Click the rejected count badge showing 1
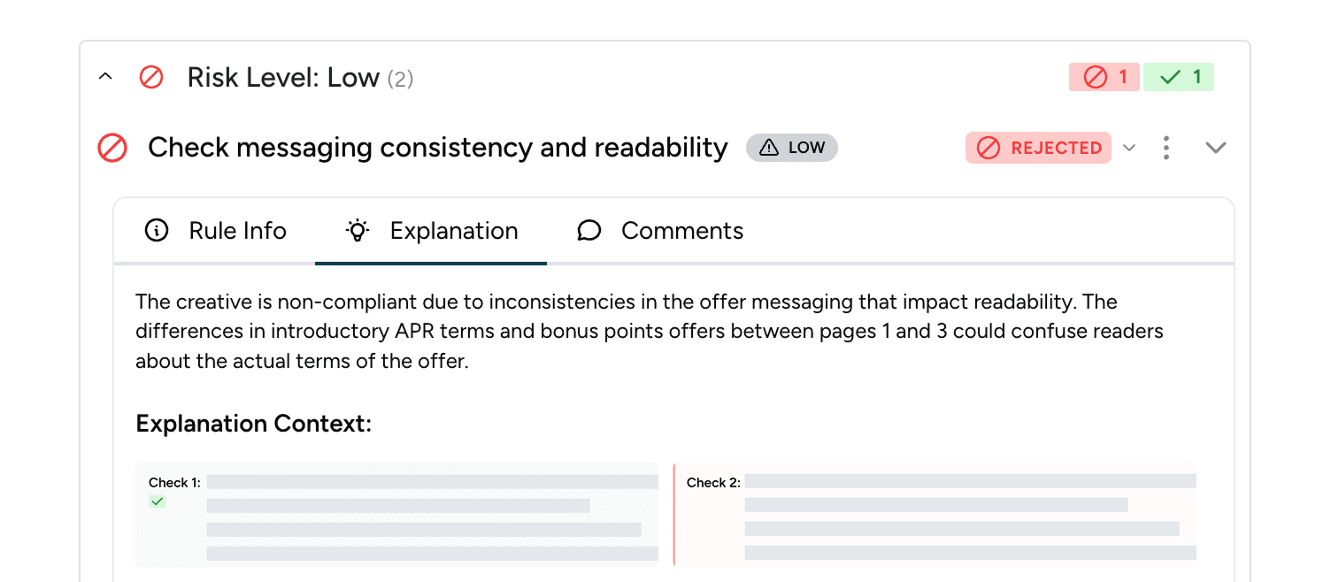This screenshot has width=1331, height=582. click(x=1104, y=77)
